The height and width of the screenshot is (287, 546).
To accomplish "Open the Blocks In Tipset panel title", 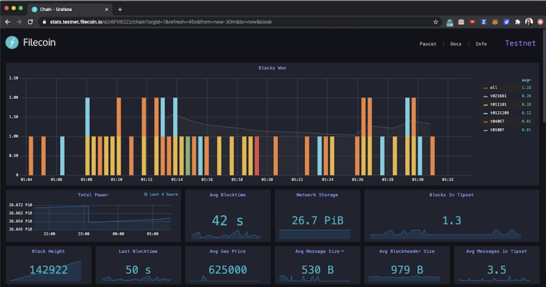I will pos(451,195).
